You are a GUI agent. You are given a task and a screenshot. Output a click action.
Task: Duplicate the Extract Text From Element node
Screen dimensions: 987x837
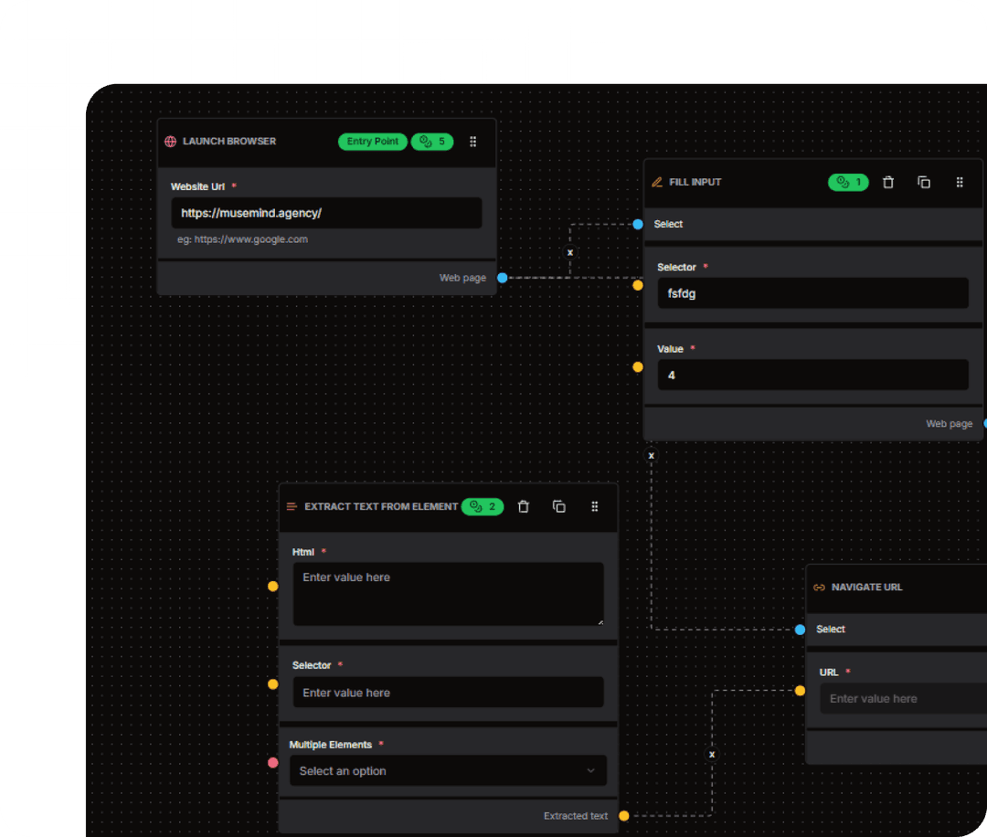pos(559,507)
